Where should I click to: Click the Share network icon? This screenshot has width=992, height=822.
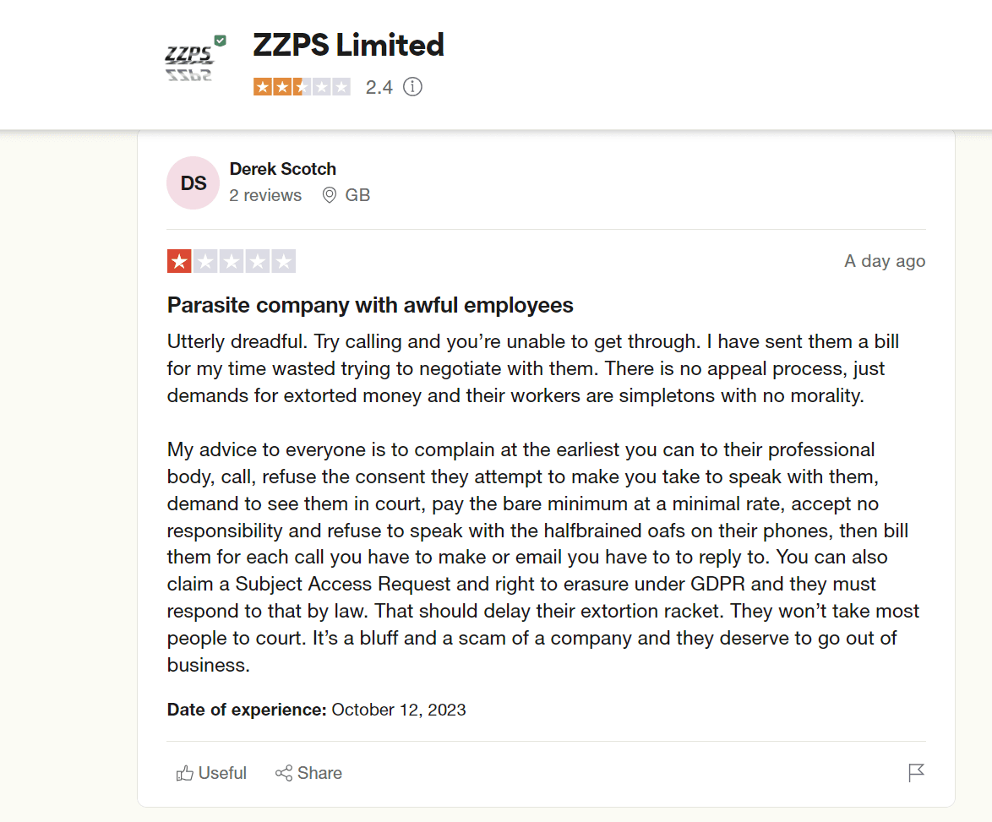click(284, 773)
